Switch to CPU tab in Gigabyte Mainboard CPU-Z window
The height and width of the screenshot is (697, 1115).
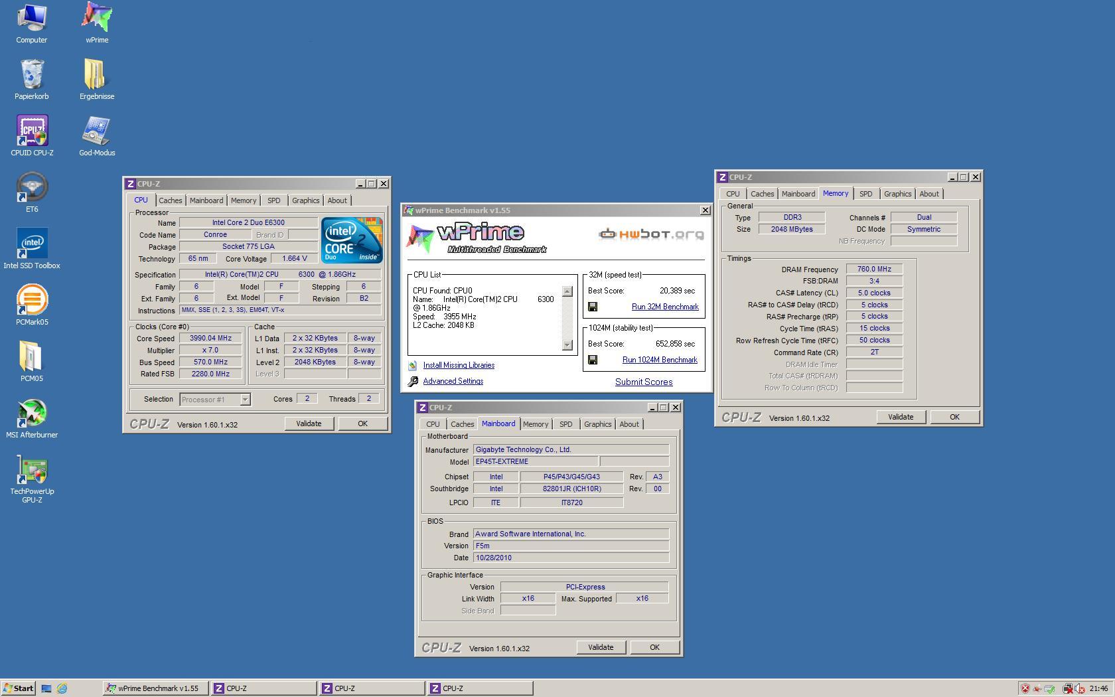[433, 424]
